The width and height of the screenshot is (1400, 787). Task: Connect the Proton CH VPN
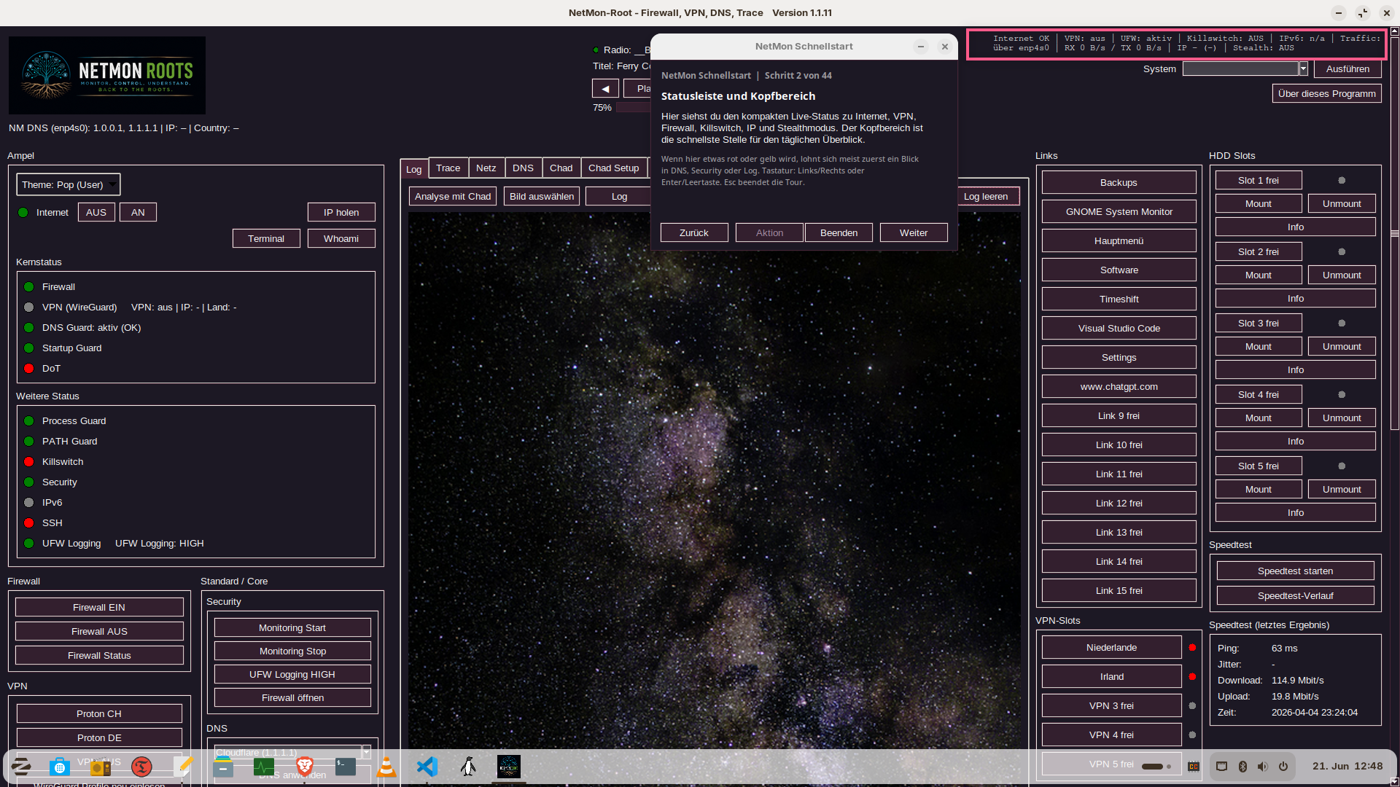(99, 713)
